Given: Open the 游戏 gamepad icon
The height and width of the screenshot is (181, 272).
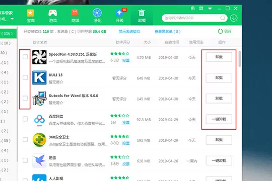Looking at the screenshot, I should (53, 16).
